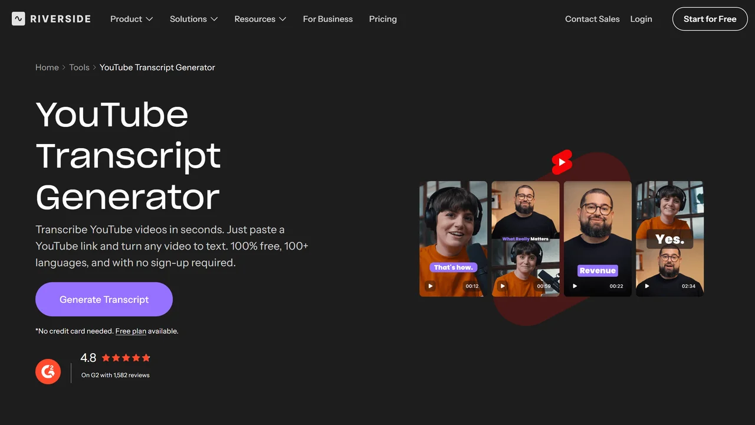Open the 'Yes.' video thumbnail
This screenshot has height=425, width=755.
pyautogui.click(x=670, y=238)
